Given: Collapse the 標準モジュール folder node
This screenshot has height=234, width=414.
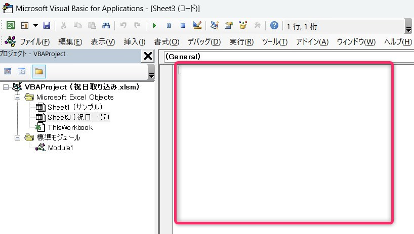Looking at the screenshot, I should coord(17,137).
